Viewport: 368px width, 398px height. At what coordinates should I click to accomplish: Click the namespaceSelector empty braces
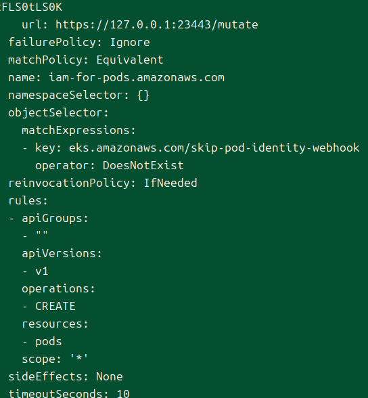[143, 95]
